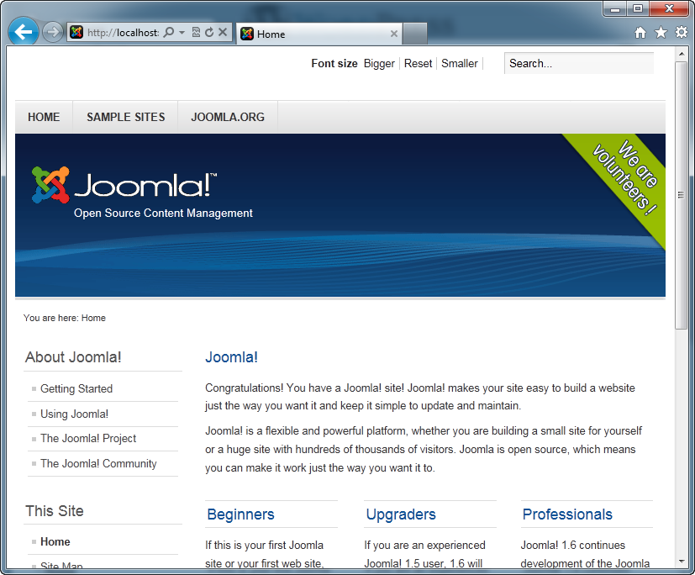The width and height of the screenshot is (695, 575).
Task: Click inside the Search field
Action: click(x=578, y=63)
